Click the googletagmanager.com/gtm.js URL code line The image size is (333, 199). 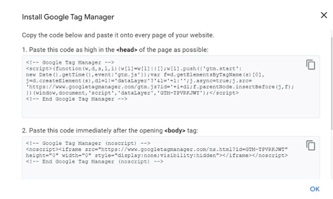[160, 87]
